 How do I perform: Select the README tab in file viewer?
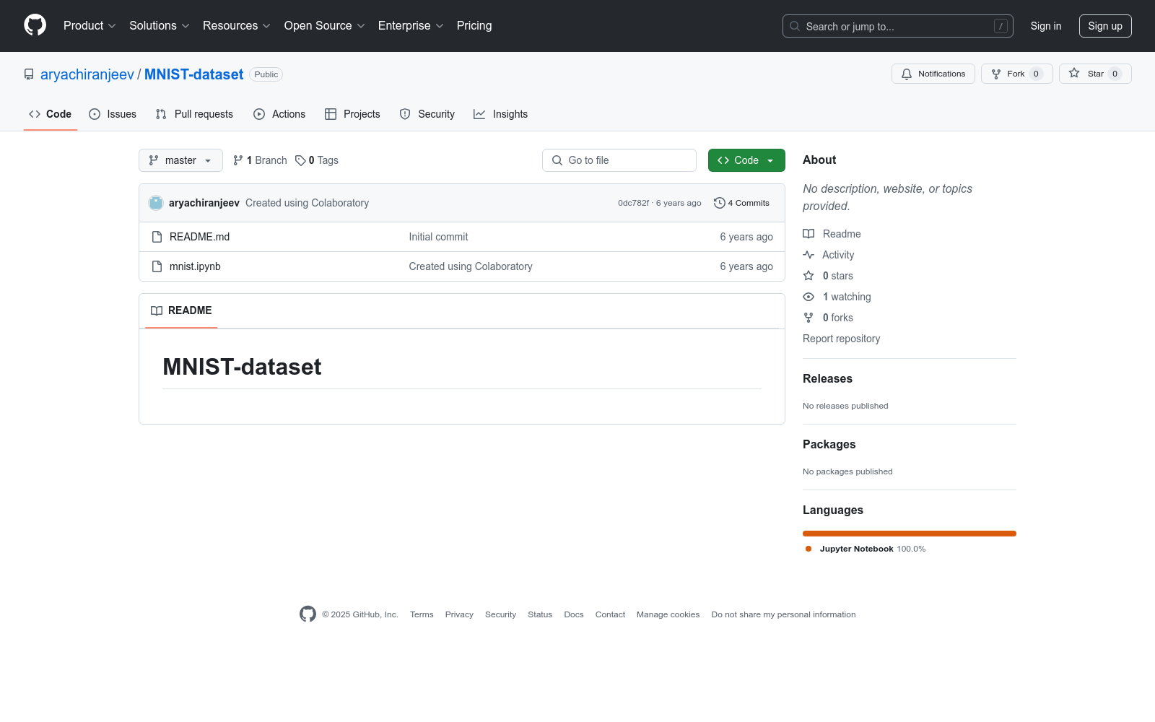click(x=181, y=310)
